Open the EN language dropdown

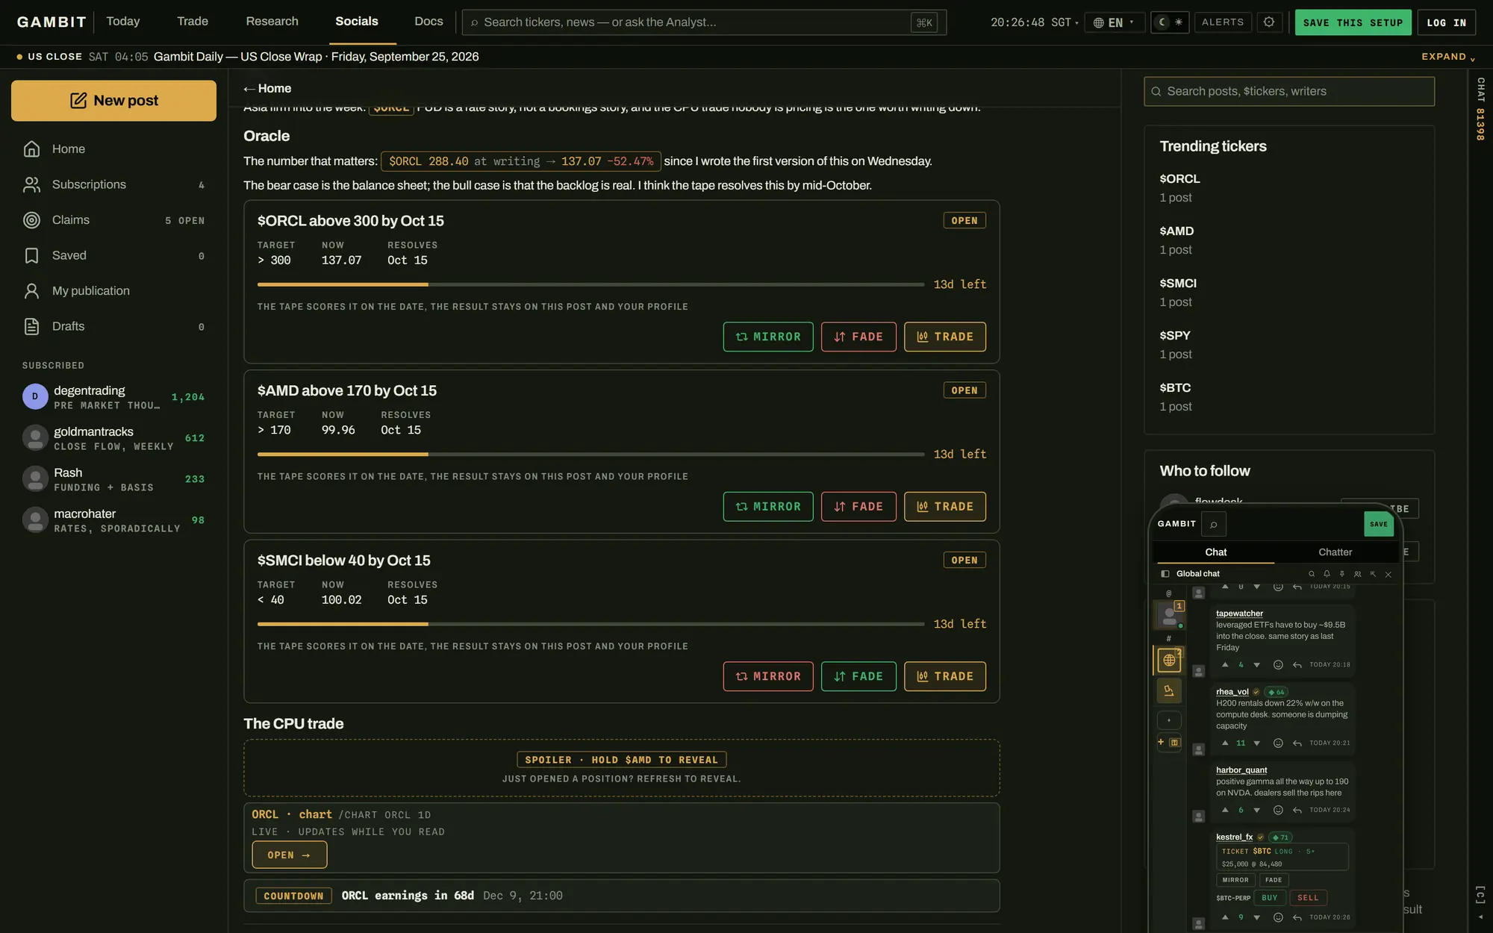[x=1115, y=22]
